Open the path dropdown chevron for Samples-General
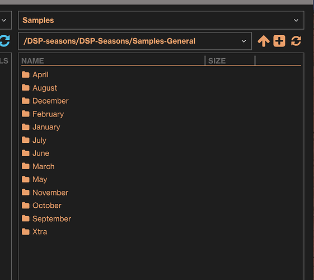This screenshot has height=280, width=314. [x=243, y=41]
